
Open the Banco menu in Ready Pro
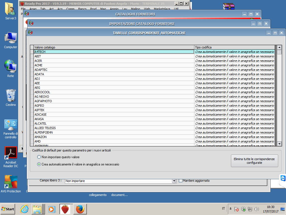pyautogui.click(x=82, y=9)
